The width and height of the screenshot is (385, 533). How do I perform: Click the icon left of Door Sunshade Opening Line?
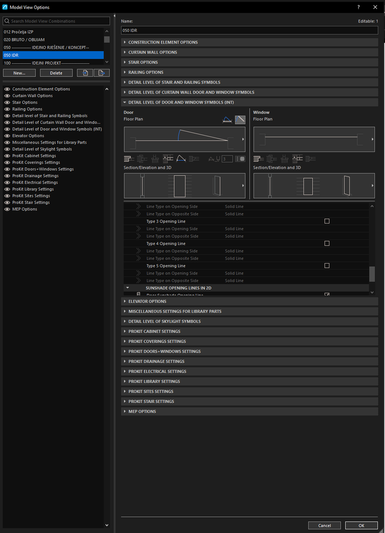coord(138,295)
